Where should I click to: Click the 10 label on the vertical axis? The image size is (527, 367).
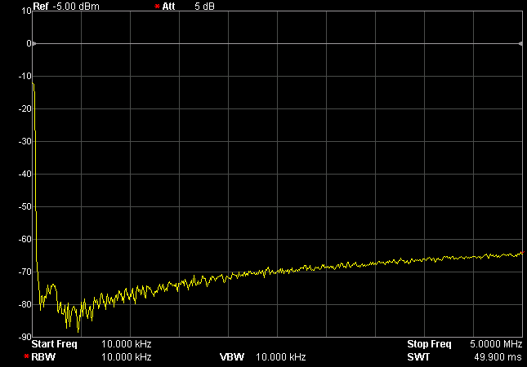(x=26, y=11)
